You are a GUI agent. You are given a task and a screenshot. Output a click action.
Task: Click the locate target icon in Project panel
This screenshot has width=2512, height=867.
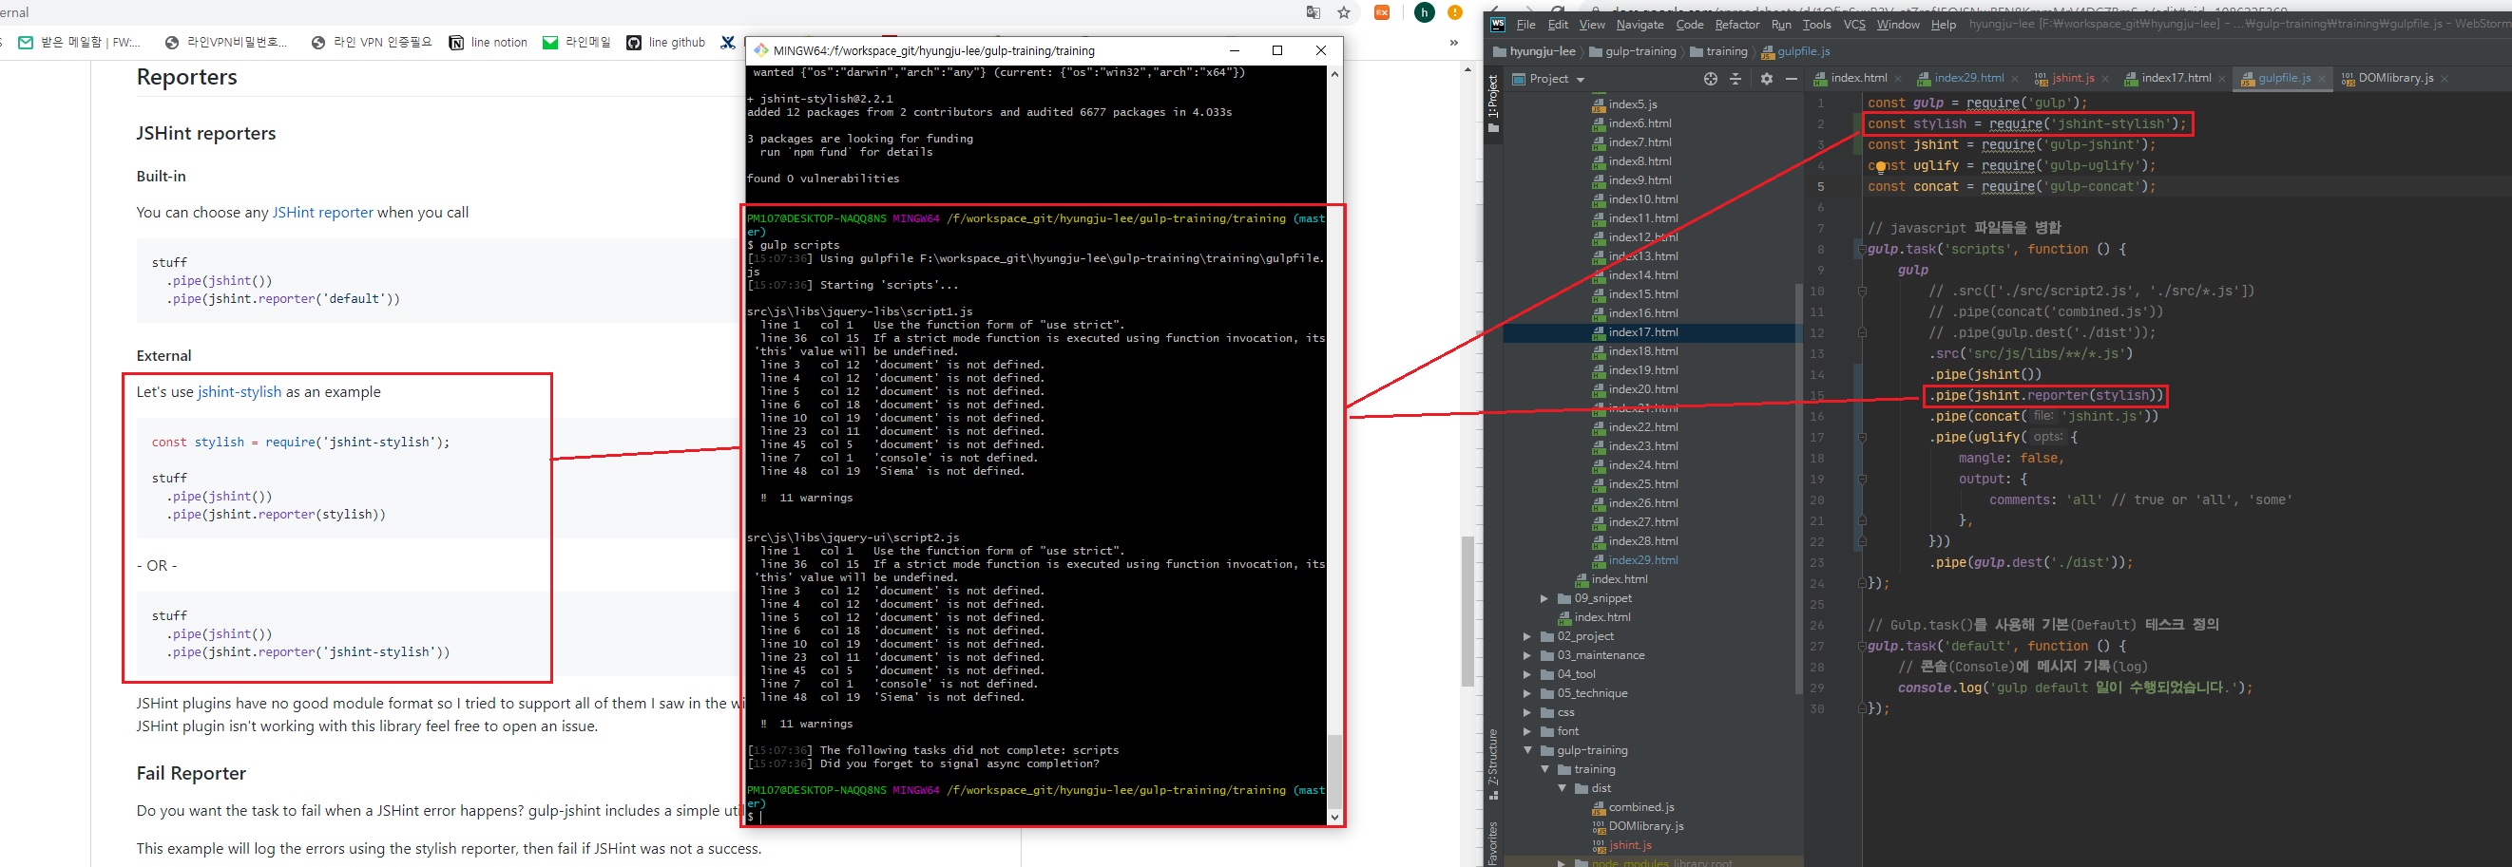pyautogui.click(x=1711, y=79)
